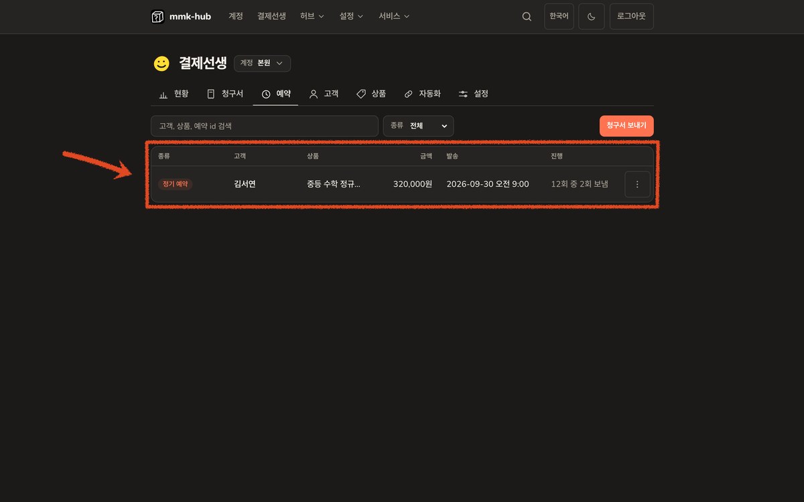This screenshot has width=804, height=502.
Task: Open the 계정 본원 account selector
Action: tap(262, 64)
